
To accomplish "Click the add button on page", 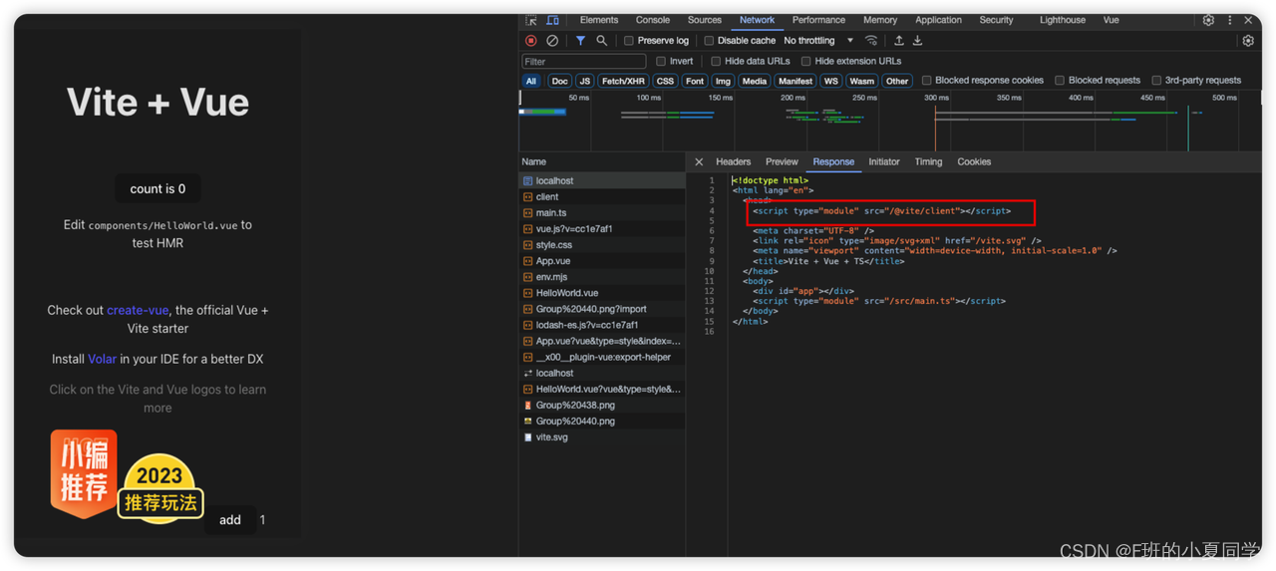I will pyautogui.click(x=230, y=519).
